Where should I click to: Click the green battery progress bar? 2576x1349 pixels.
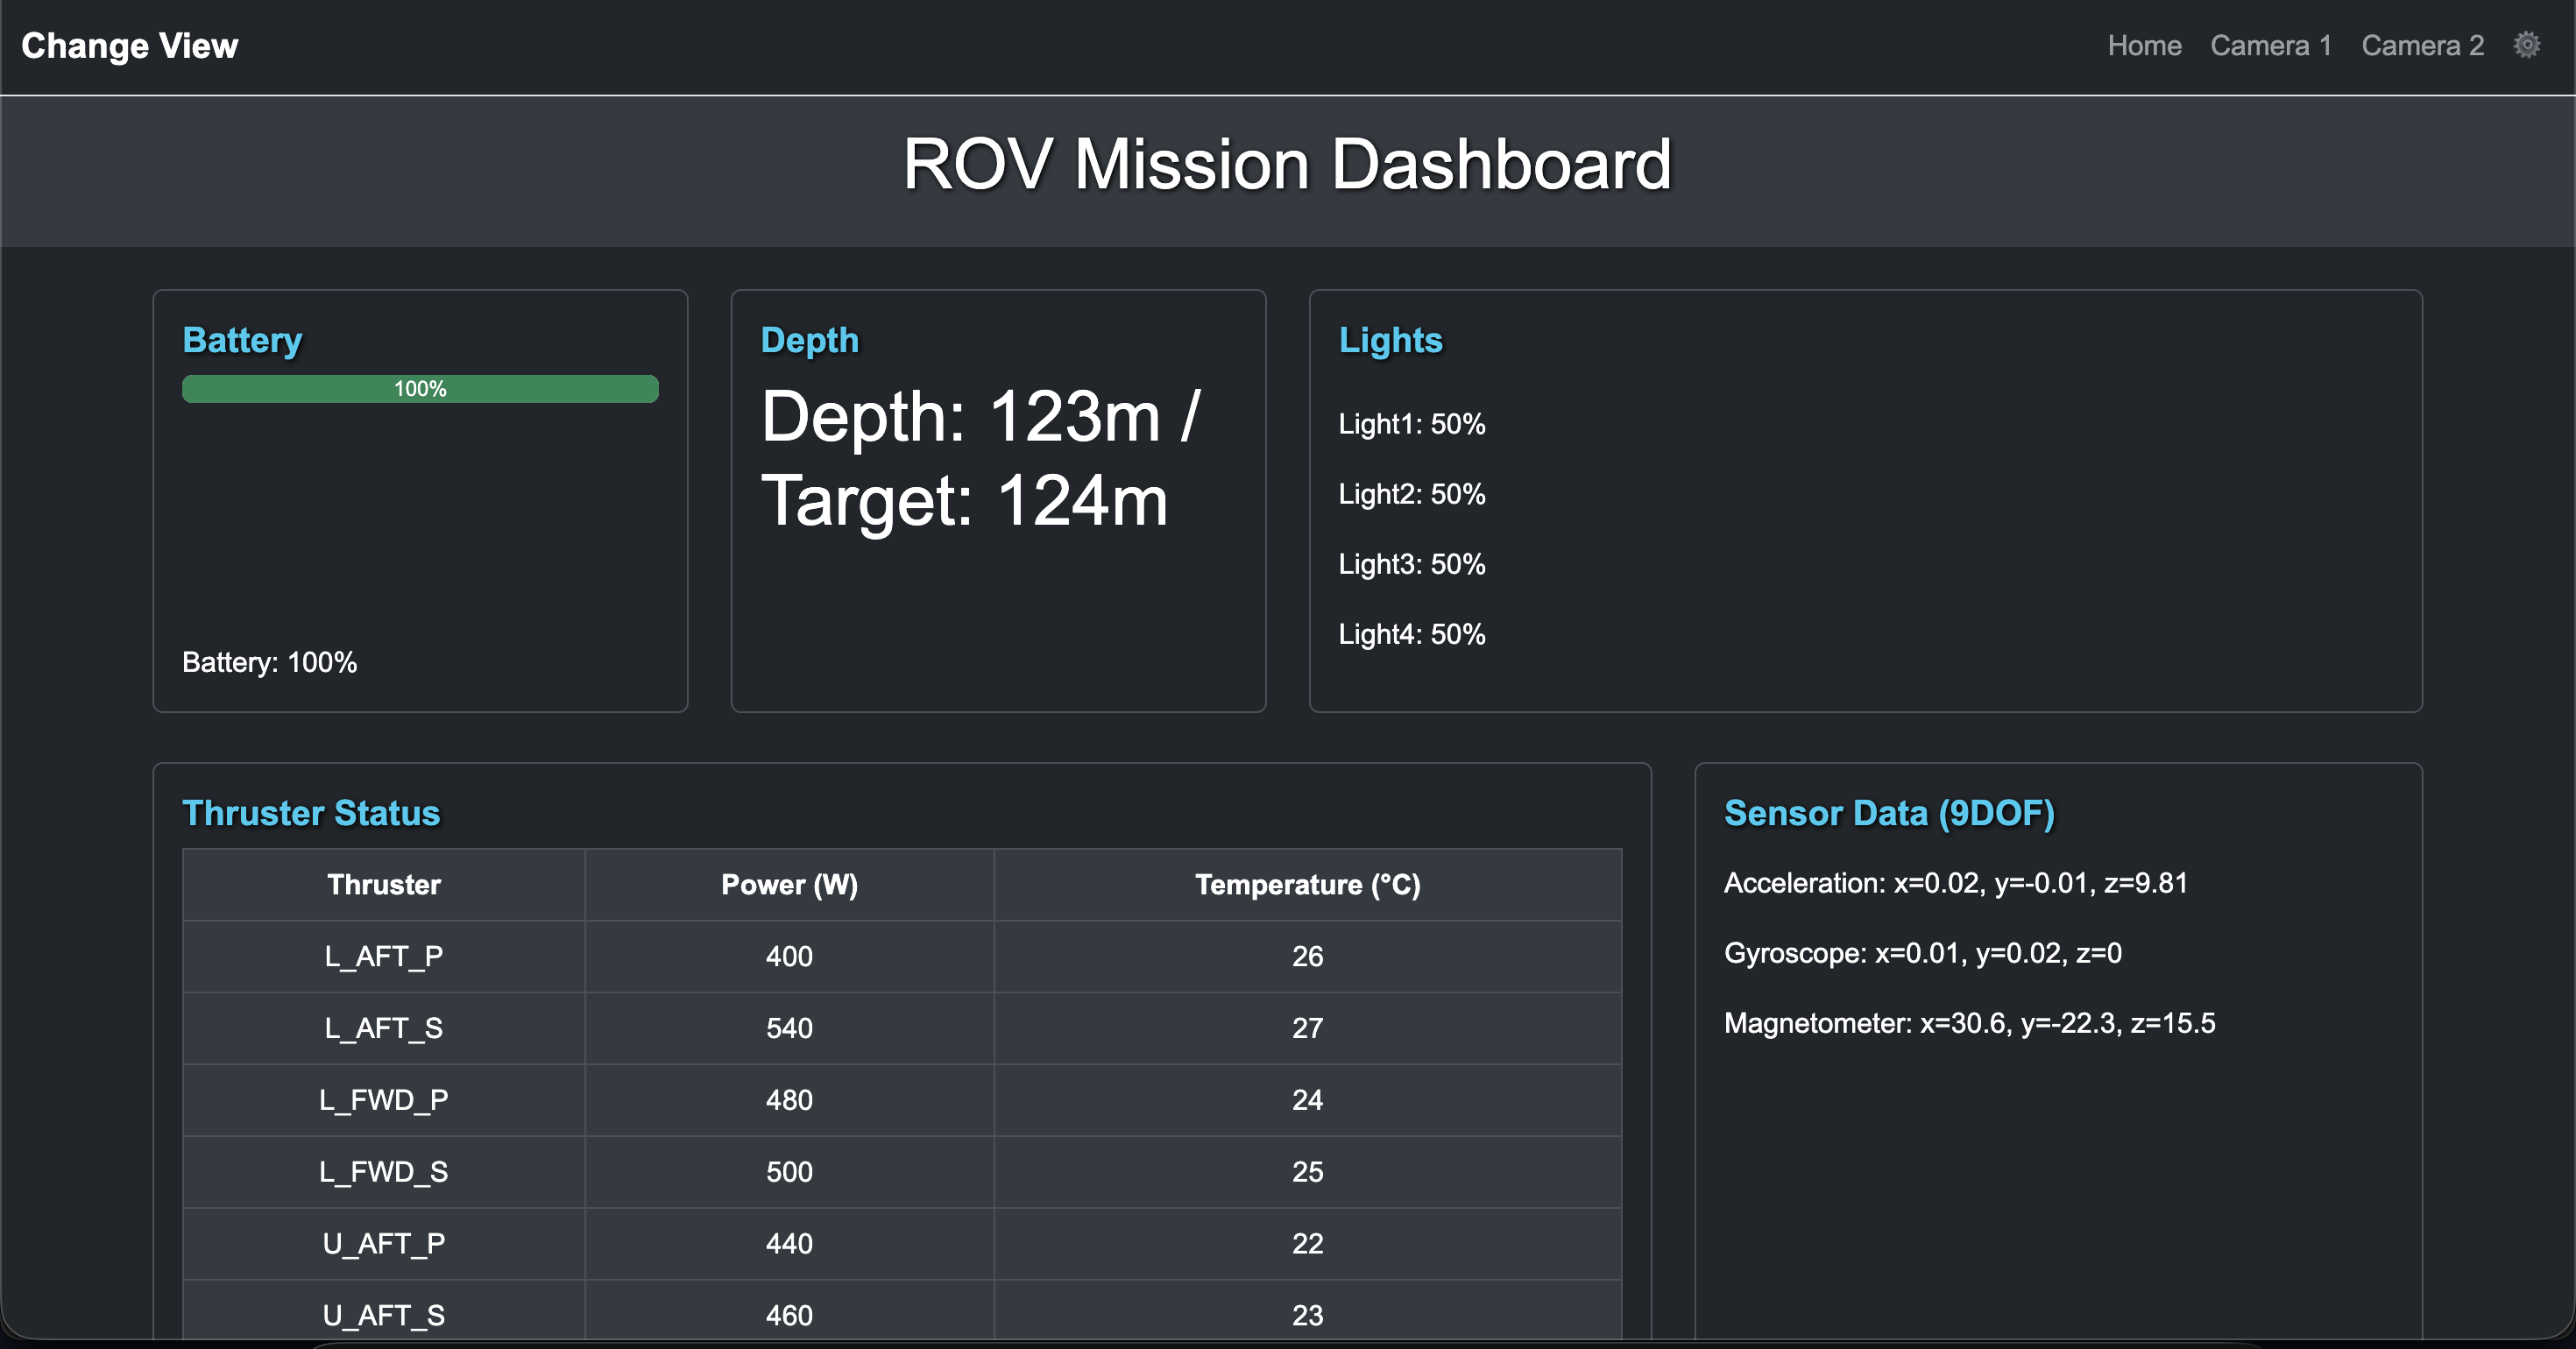[x=420, y=389]
